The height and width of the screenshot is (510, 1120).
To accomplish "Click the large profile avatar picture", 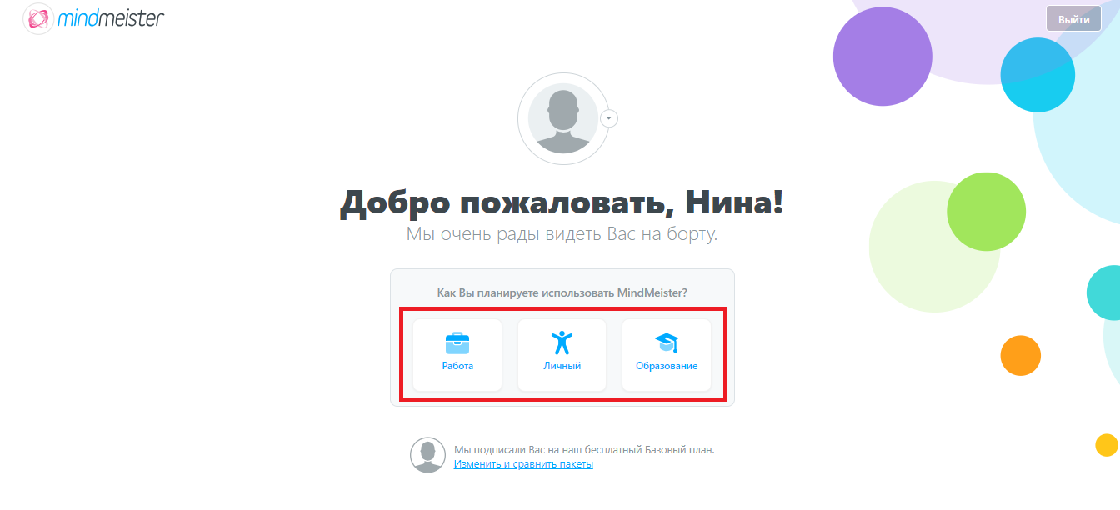I will [563, 118].
